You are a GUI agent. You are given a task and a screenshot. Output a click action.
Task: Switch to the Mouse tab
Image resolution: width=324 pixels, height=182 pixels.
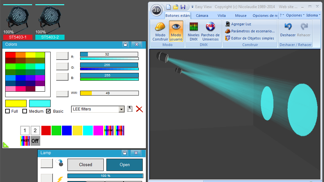pos(241,16)
